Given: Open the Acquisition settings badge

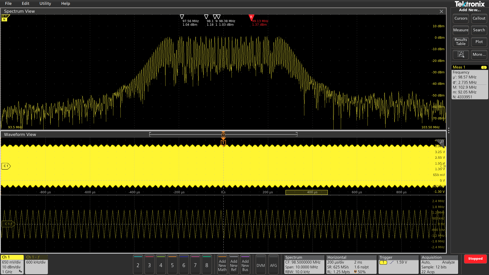Looking at the screenshot, I should coord(439,264).
